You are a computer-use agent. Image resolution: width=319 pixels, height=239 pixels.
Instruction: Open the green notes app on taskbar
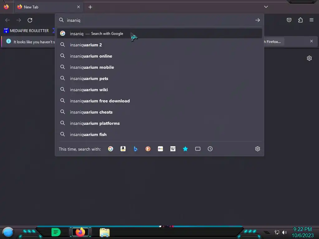56,232
